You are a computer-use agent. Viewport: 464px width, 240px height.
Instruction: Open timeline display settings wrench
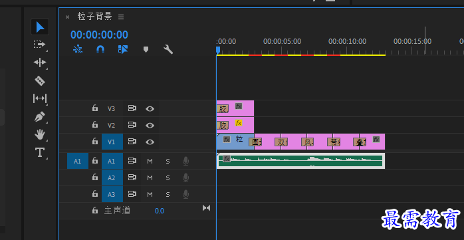pos(168,49)
